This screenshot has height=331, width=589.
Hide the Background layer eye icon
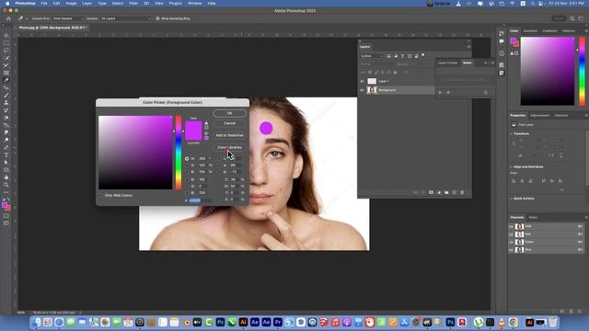[362, 90]
